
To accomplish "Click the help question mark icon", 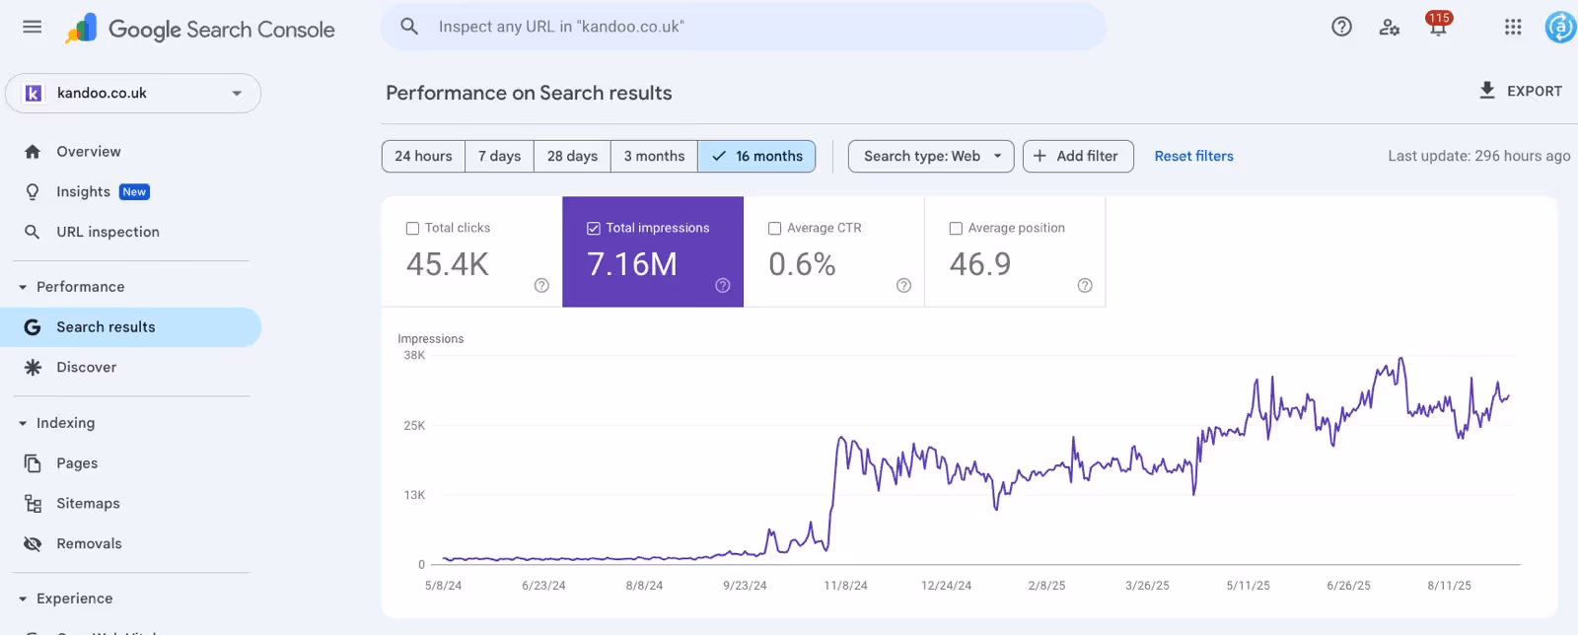I will tap(1341, 27).
